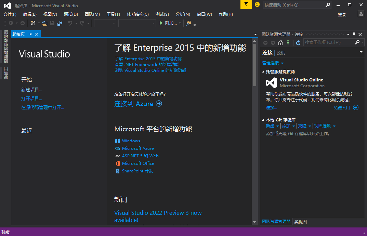The width and height of the screenshot is (367, 236).
Task: Click the Team Explorer refresh icon
Action: [298, 43]
